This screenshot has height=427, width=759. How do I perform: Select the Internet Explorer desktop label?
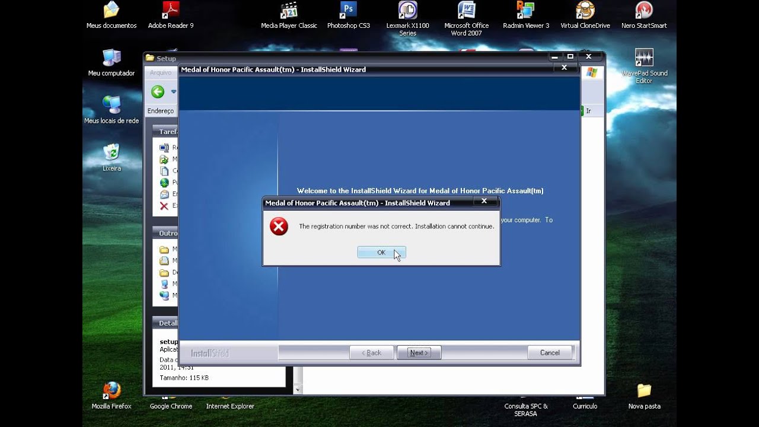pyautogui.click(x=230, y=406)
